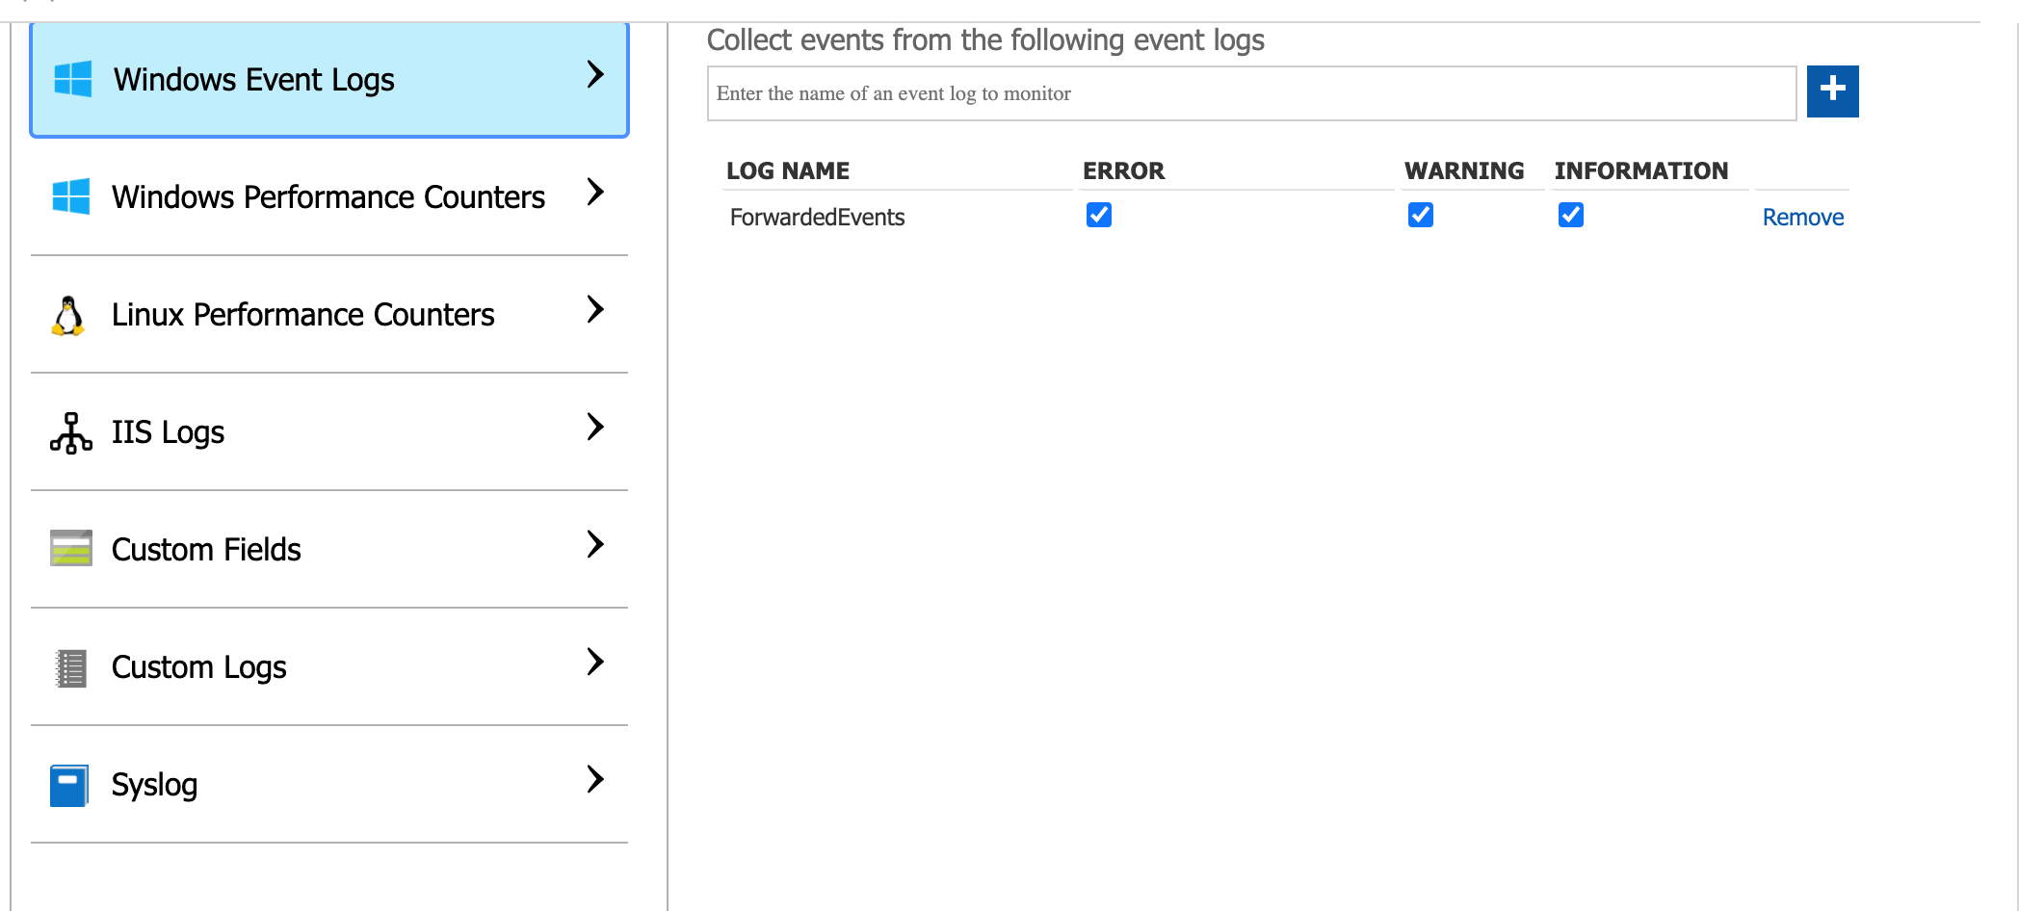This screenshot has width=2019, height=911.
Task: Add event log with the plus button
Action: click(x=1832, y=91)
